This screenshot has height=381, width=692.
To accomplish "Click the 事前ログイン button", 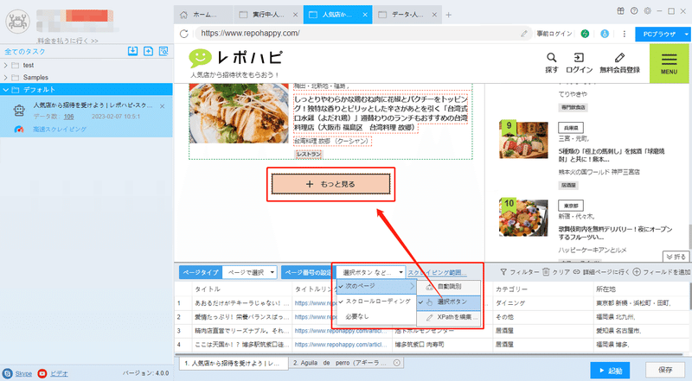I will tap(554, 34).
